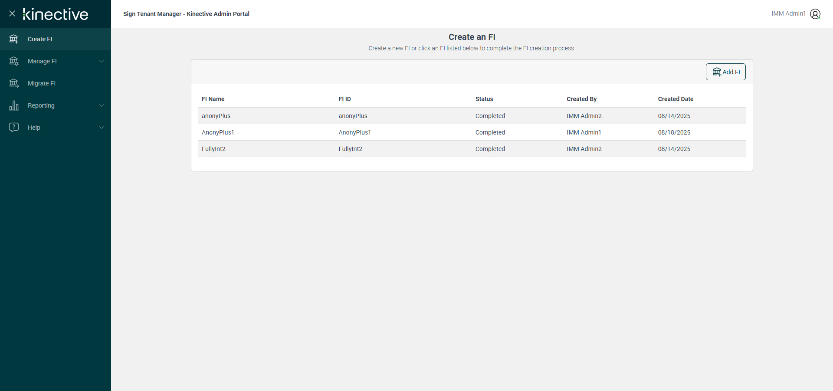Close the sidebar with the X icon
Image resolution: width=833 pixels, height=391 pixels.
click(12, 13)
